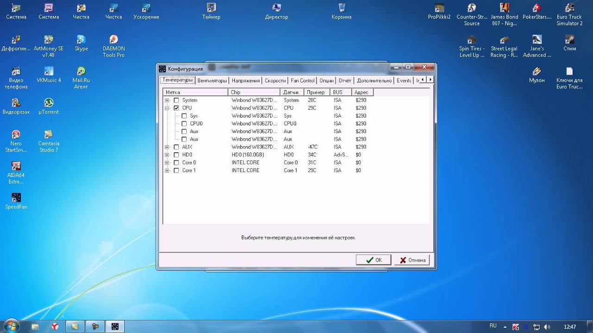Image resolution: width=593 pixels, height=333 pixels.
Task: Uncheck the CPU temperature checkbox
Action: (x=176, y=107)
